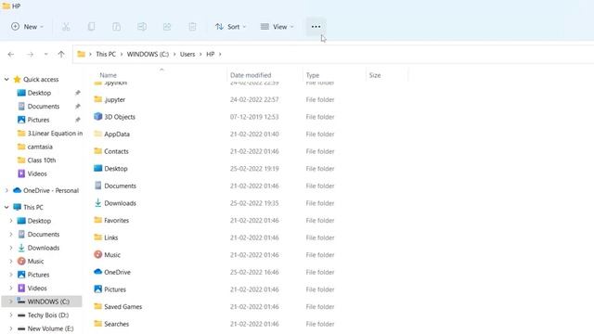
Task: Expand Music under This PC
Action: 11,262
